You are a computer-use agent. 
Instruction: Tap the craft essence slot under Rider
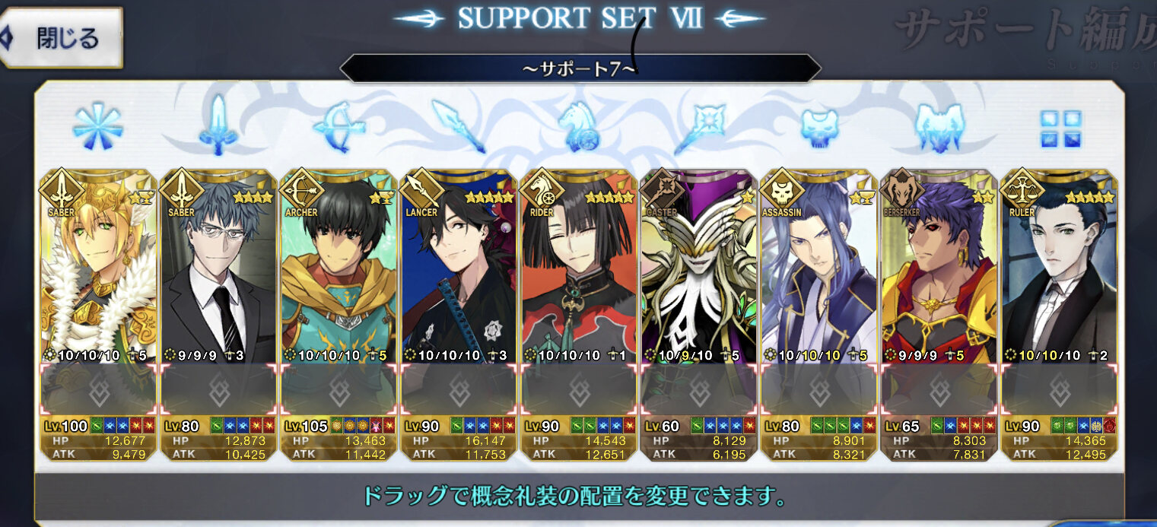pos(580,390)
